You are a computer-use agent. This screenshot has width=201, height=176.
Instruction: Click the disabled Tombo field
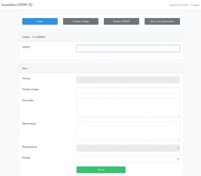(128, 80)
